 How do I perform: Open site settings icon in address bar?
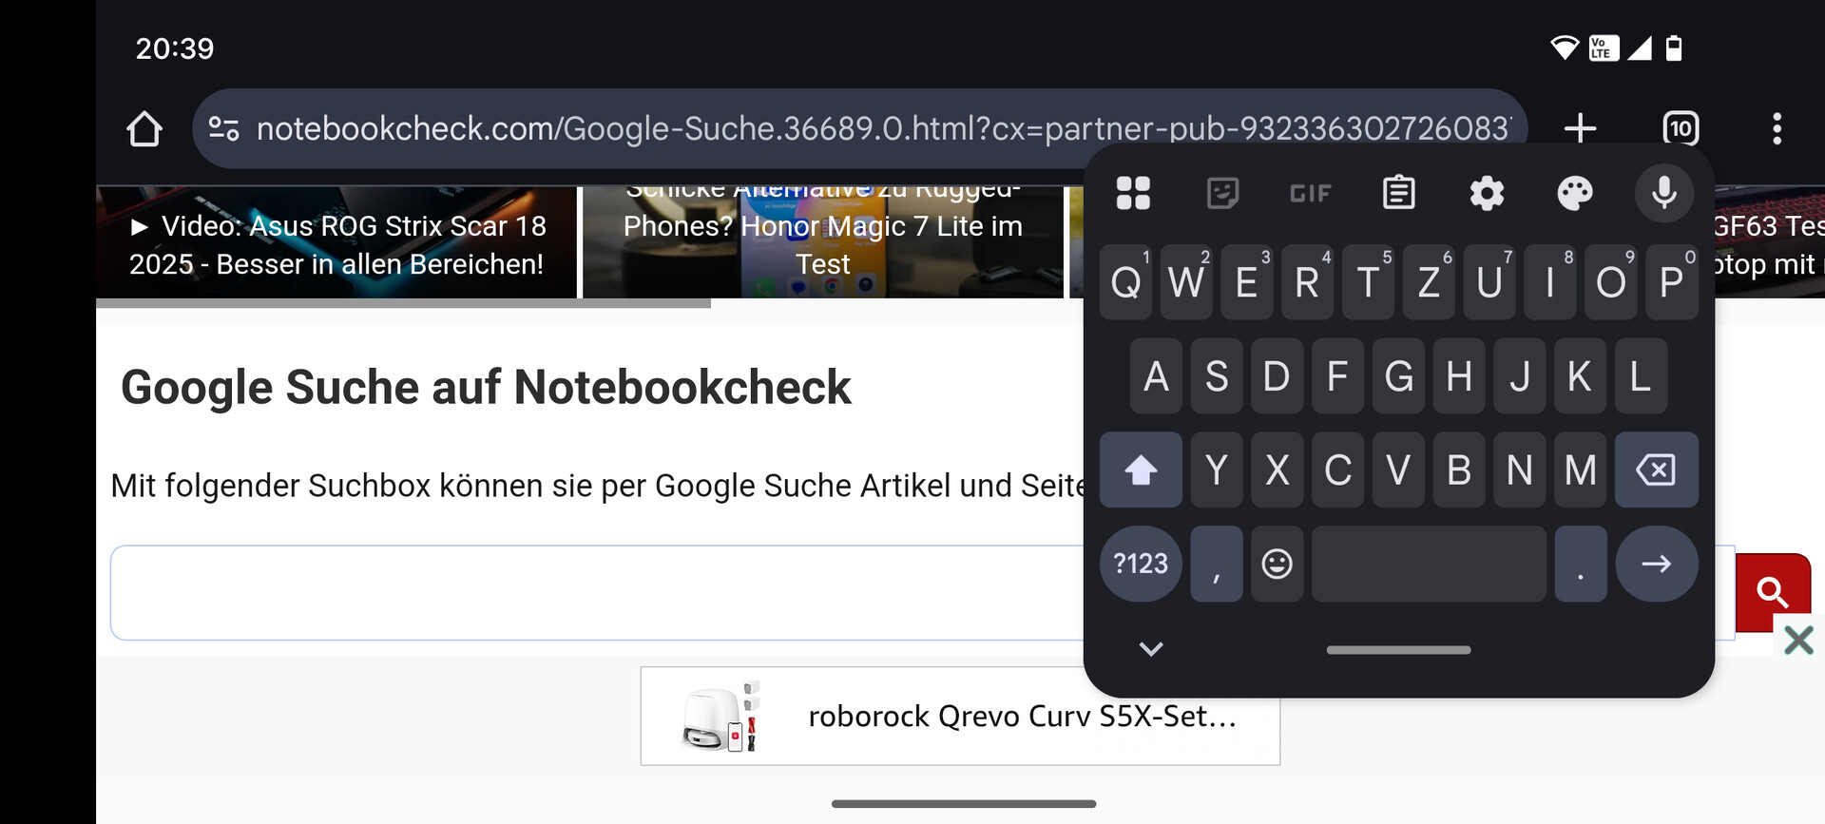223,128
